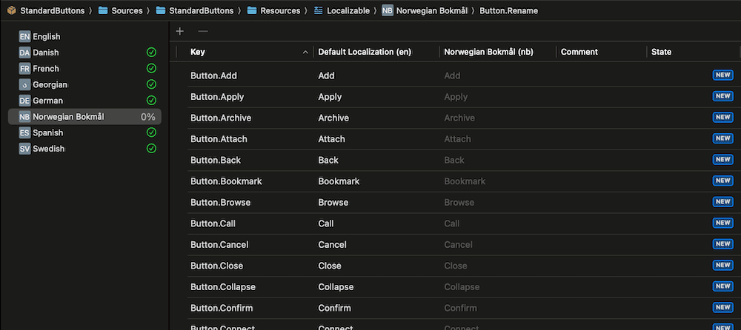Click the NEW badge in Button.Bookmark row

(723, 181)
